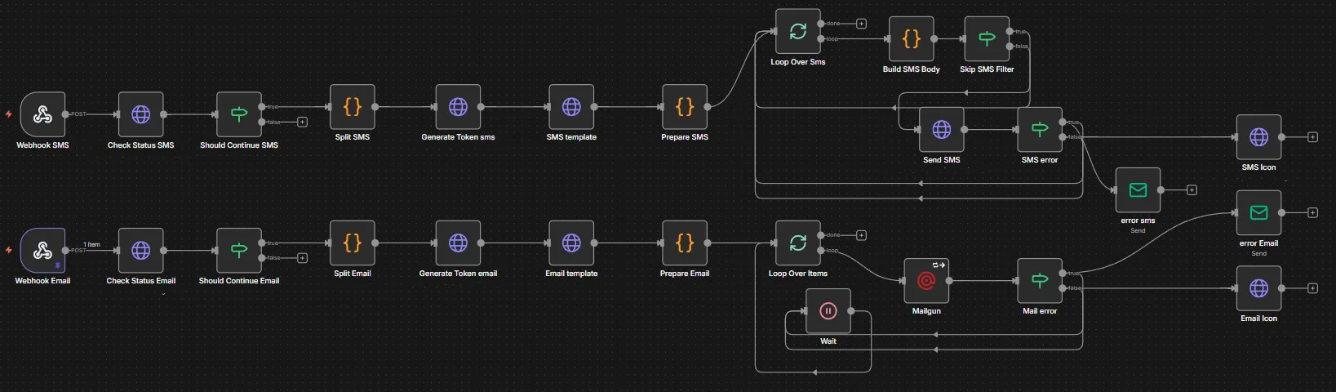Select the Mailgun node

point(926,281)
